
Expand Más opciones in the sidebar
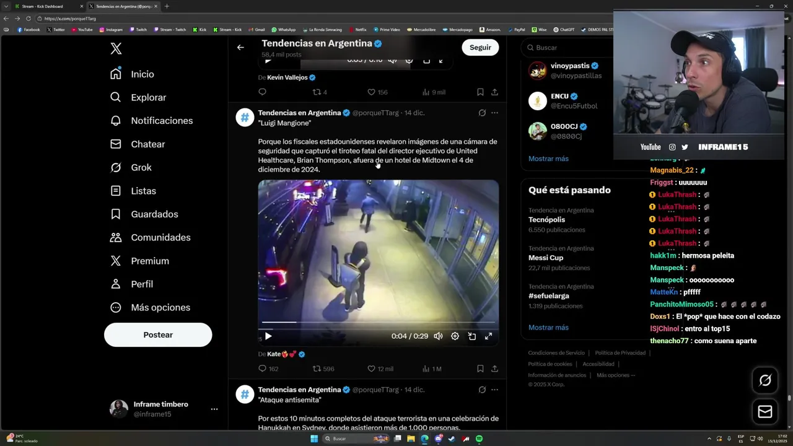[x=150, y=307]
